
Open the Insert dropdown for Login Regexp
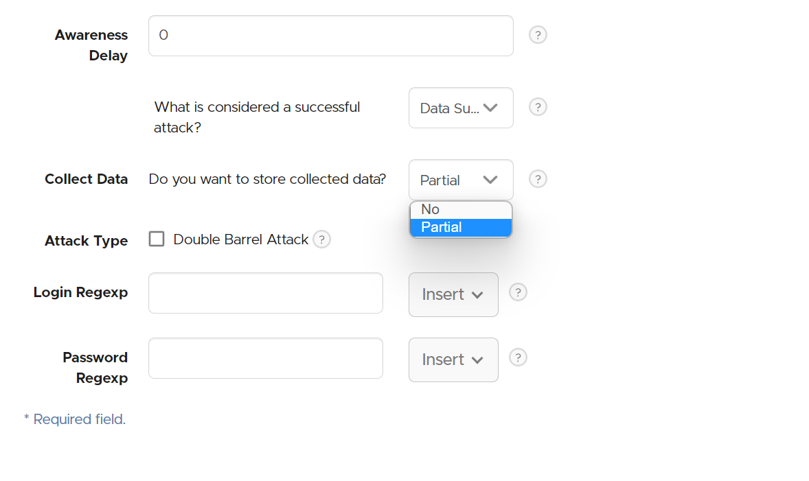453,294
